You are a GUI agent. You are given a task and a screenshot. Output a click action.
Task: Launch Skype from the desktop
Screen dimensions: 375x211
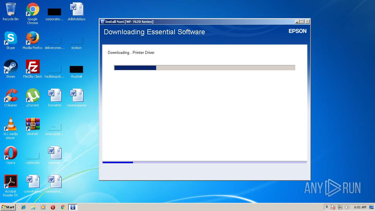point(11,40)
